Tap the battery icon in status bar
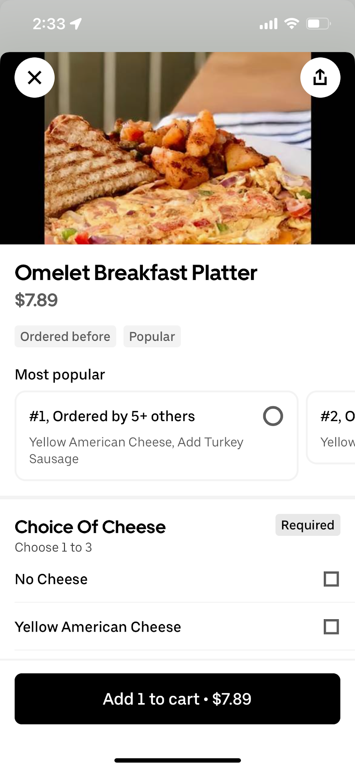This screenshot has width=355, height=770. (x=318, y=24)
